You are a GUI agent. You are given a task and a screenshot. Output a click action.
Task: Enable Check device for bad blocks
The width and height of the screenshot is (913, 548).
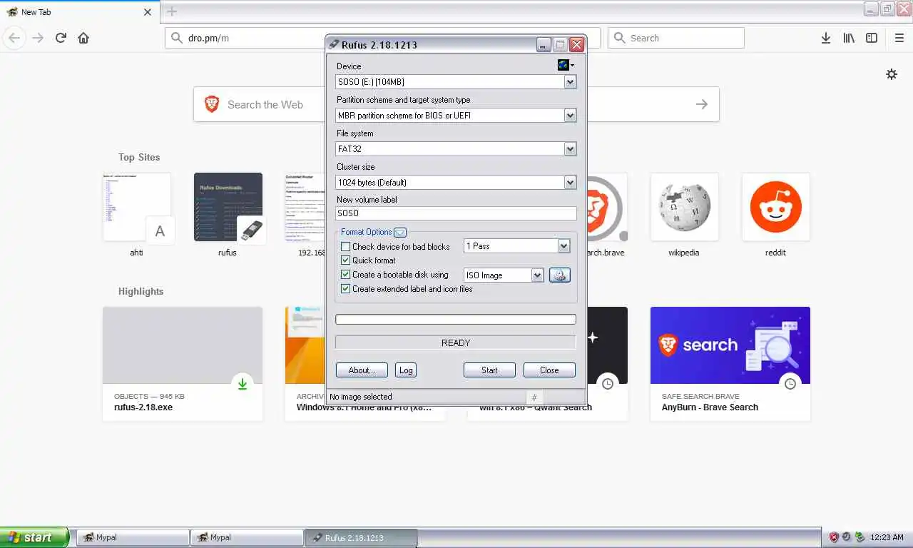tap(346, 247)
